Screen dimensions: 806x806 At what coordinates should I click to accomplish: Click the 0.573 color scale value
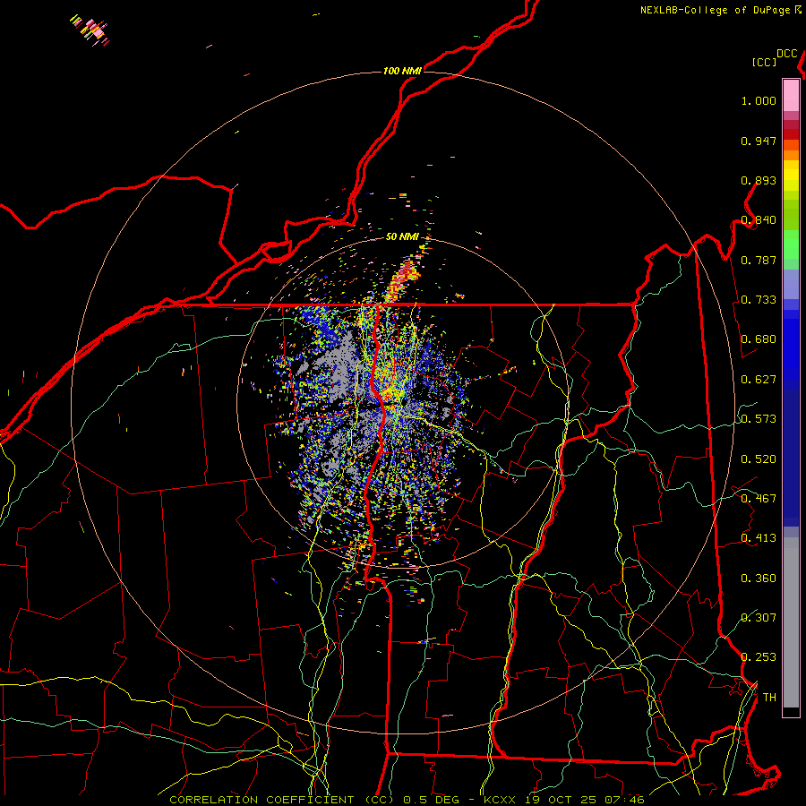click(759, 419)
